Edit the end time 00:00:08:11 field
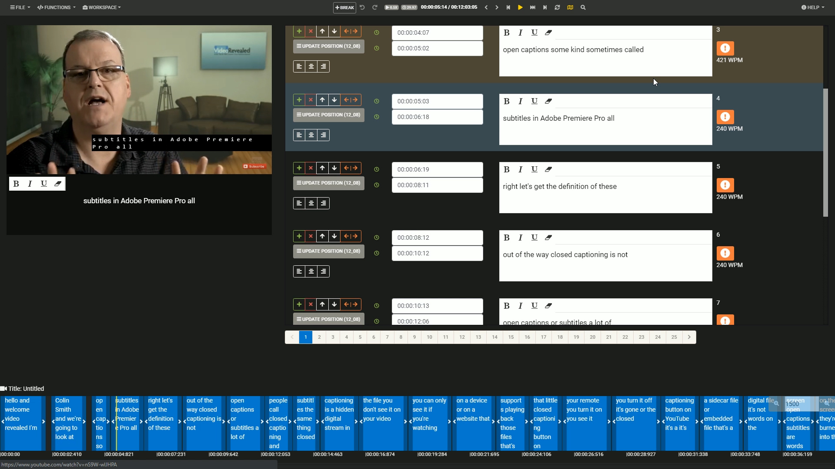Viewport: 835px width, 469px height. [437, 185]
